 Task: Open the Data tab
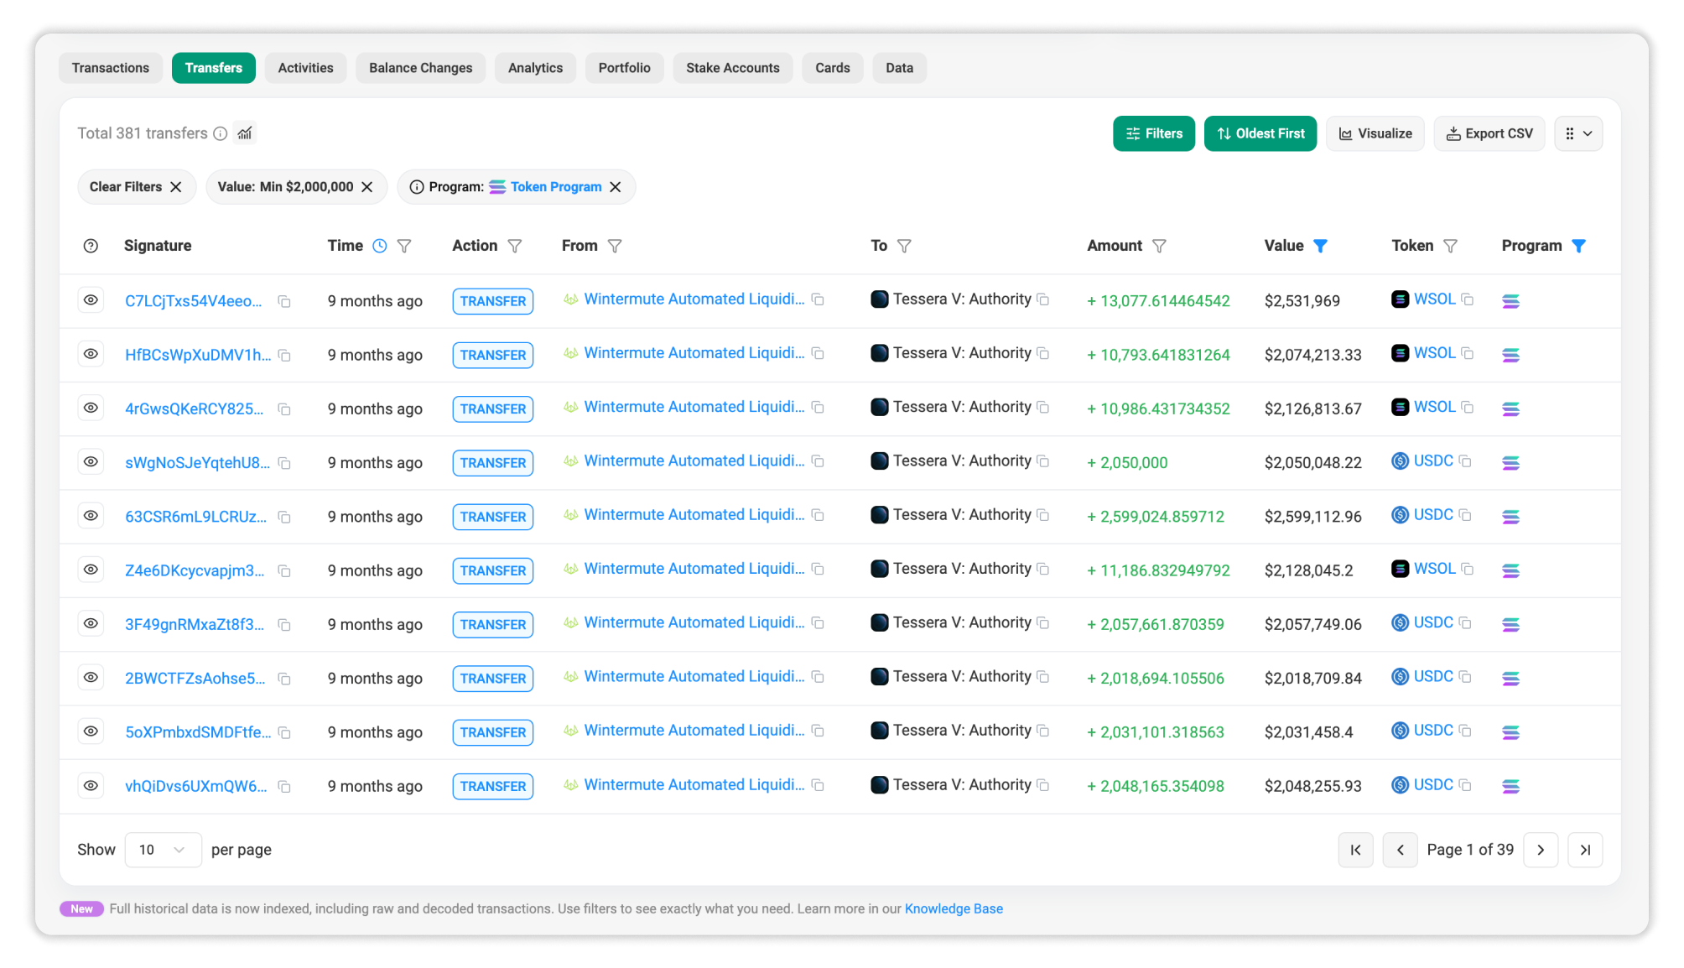(900, 68)
